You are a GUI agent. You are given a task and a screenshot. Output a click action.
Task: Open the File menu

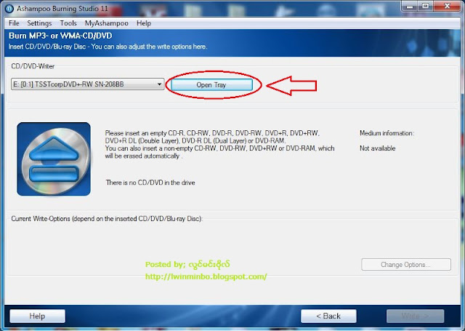(14, 23)
